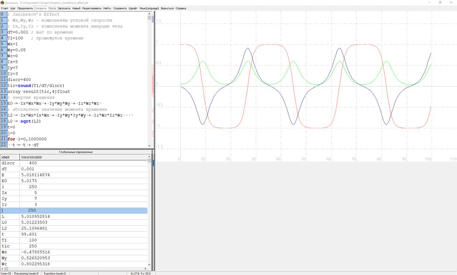Open the Загрузить menu
Viewport: 457px width, 275px height.
tap(64, 8)
